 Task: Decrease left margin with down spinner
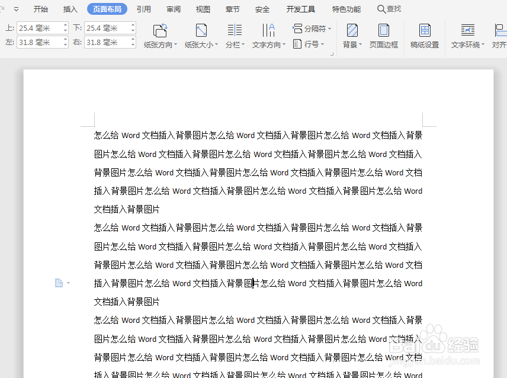[65, 46]
